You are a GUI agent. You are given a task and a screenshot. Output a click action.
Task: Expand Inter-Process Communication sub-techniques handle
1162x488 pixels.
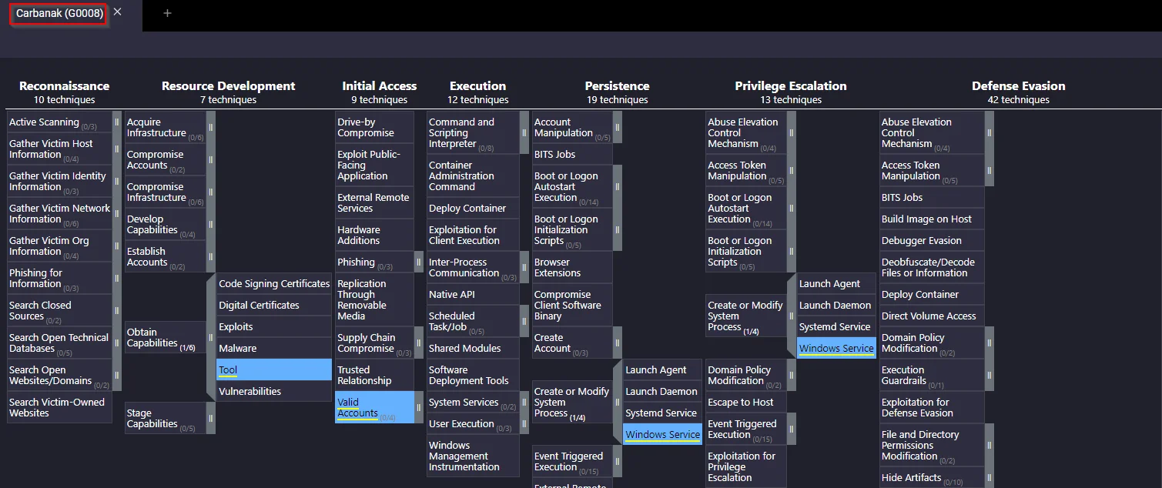(524, 268)
